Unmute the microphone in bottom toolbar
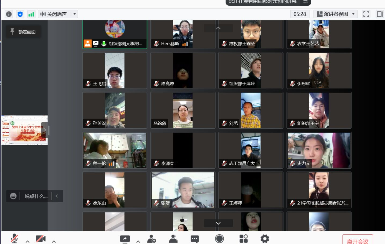This screenshot has height=244, width=385. pos(14,238)
